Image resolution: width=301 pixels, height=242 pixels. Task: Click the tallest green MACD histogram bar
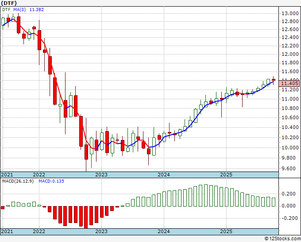pos(205,195)
